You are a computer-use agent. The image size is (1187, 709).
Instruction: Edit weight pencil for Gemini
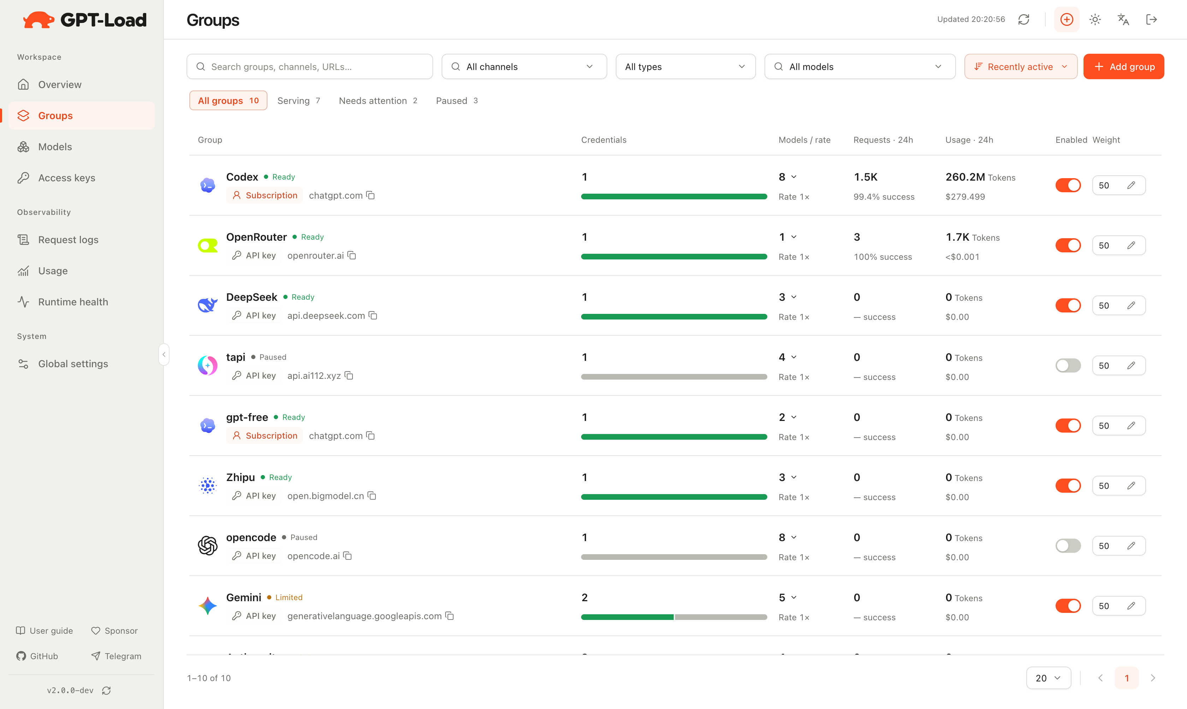click(x=1131, y=606)
